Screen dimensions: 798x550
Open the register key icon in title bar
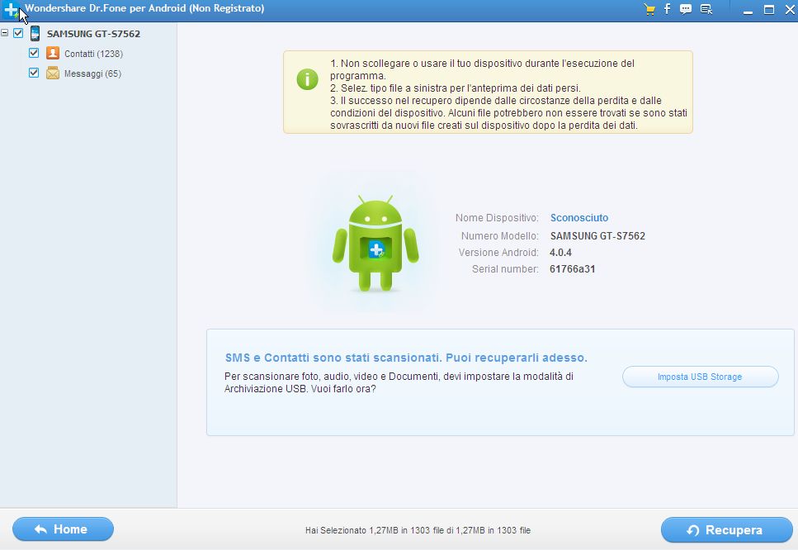(x=706, y=9)
